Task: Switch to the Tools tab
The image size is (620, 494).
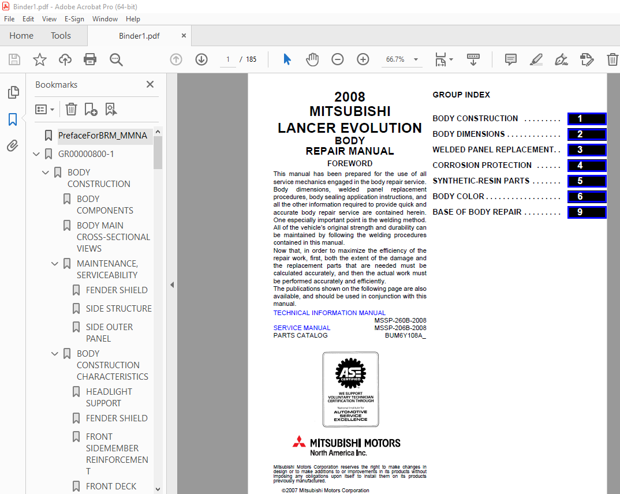Action: pos(61,36)
